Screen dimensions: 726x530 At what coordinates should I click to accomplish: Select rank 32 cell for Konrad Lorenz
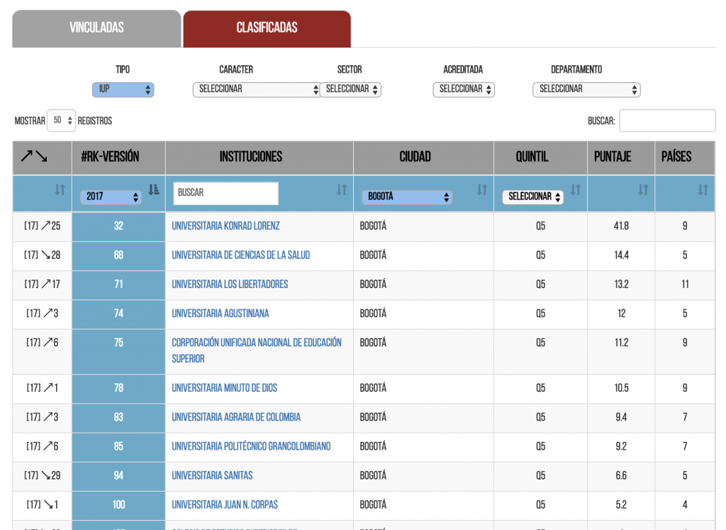click(118, 226)
